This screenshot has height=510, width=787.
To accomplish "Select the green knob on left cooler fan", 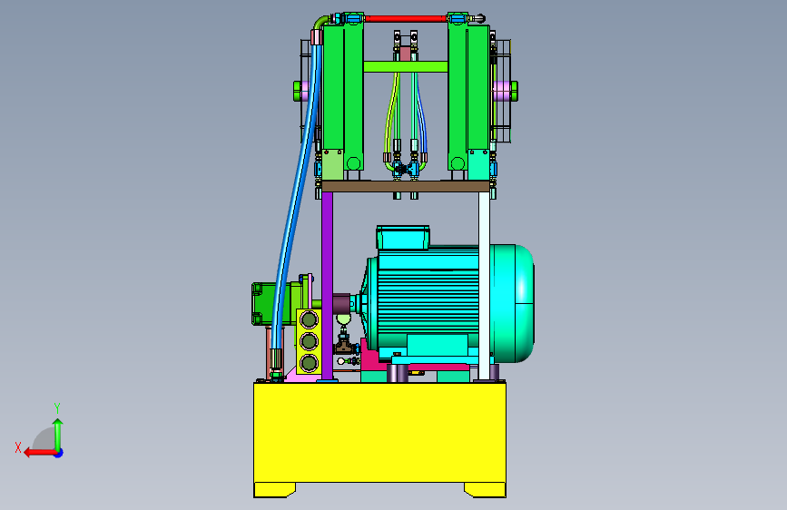I will [297, 91].
